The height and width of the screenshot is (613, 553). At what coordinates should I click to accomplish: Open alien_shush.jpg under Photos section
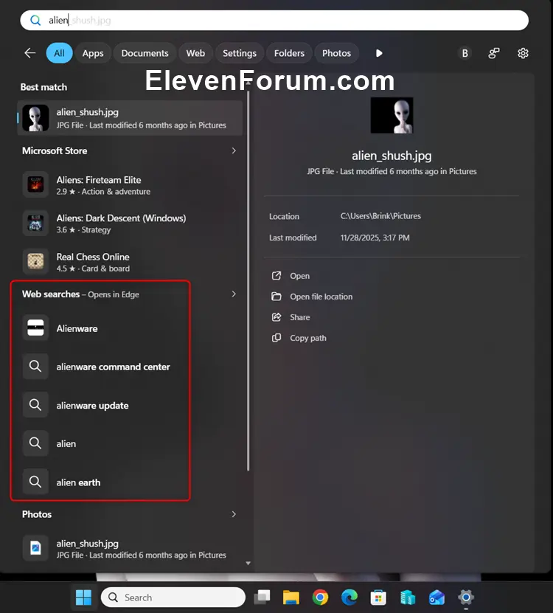130,549
